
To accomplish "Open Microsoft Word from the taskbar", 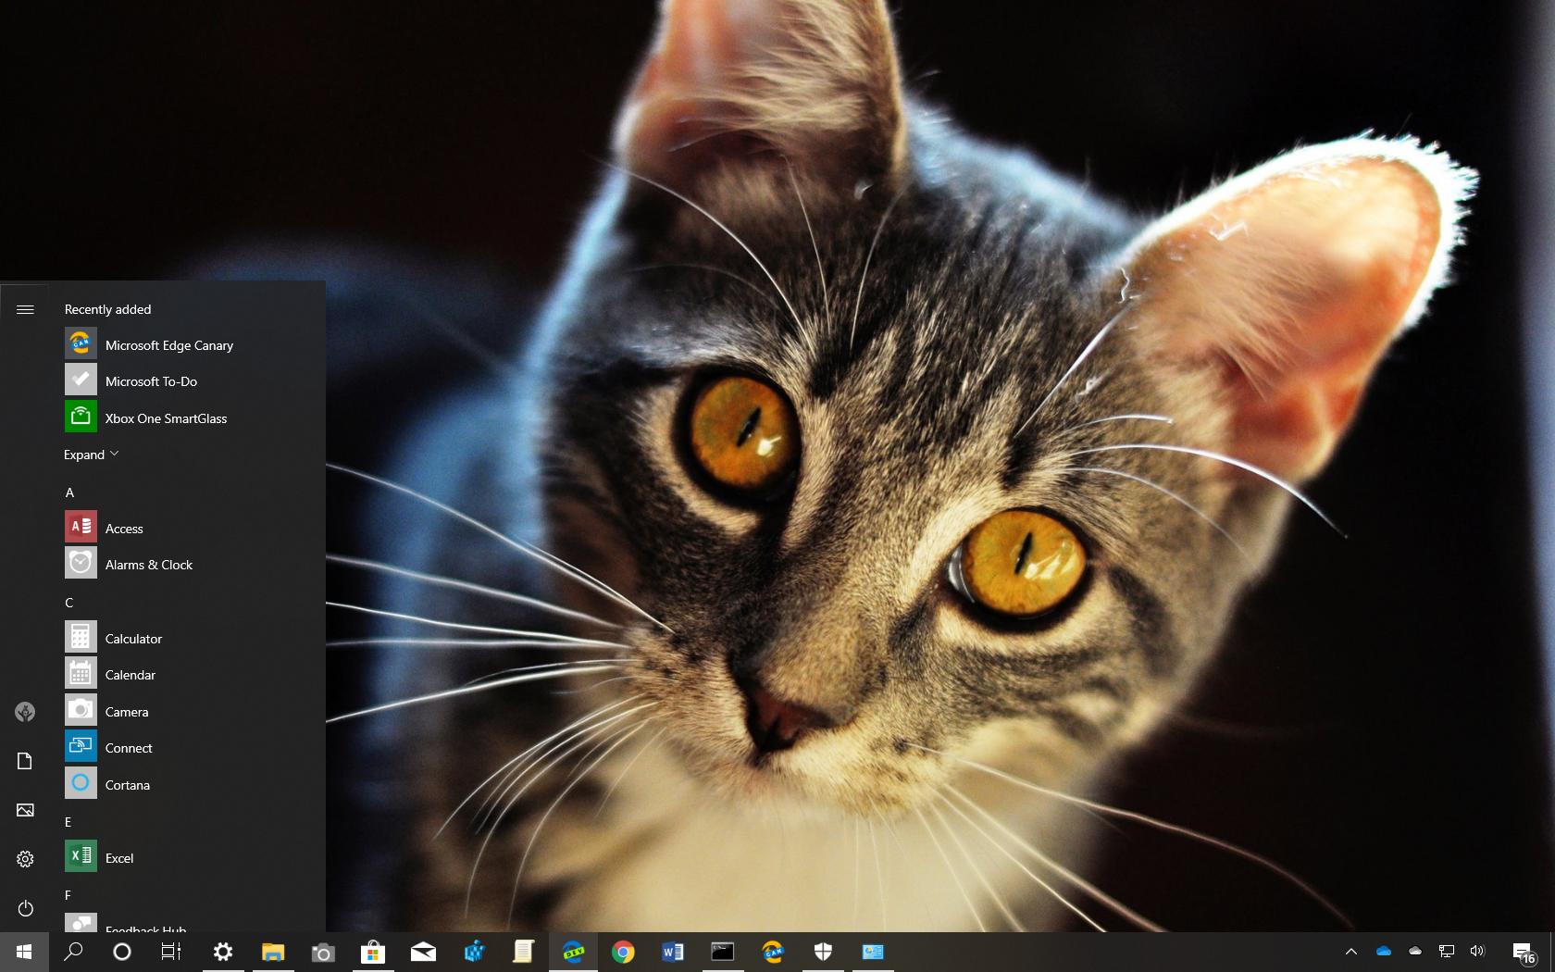I will pyautogui.click(x=673, y=952).
